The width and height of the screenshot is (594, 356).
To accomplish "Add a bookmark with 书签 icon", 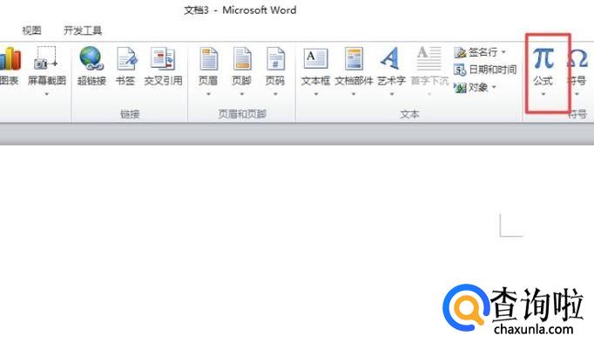I will point(125,58).
